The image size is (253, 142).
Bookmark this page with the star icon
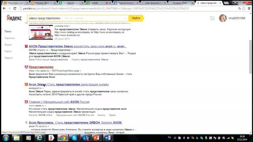[x=244, y=8]
